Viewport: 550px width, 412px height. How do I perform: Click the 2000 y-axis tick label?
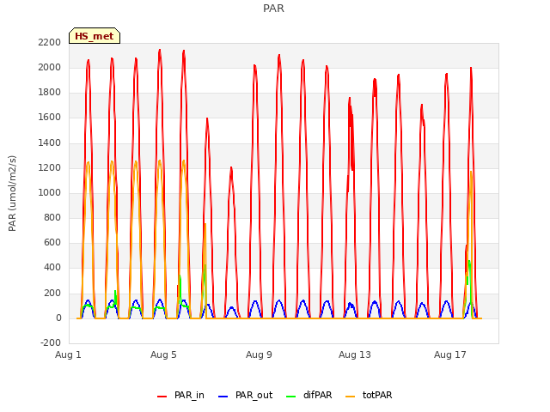[50, 67]
